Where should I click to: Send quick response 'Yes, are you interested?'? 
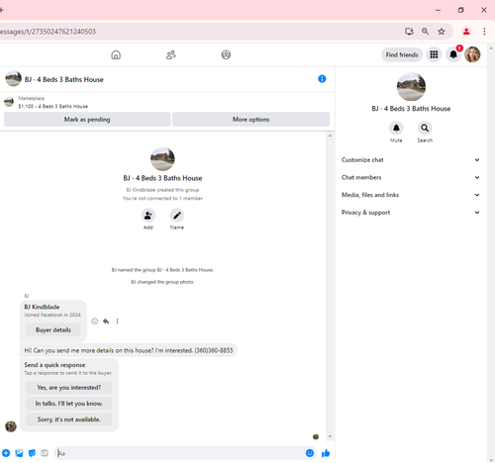(x=69, y=388)
